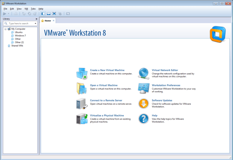Image resolution: width=233 pixels, height=160 pixels.
Task: Open the VM menu
Action: click(26, 8)
